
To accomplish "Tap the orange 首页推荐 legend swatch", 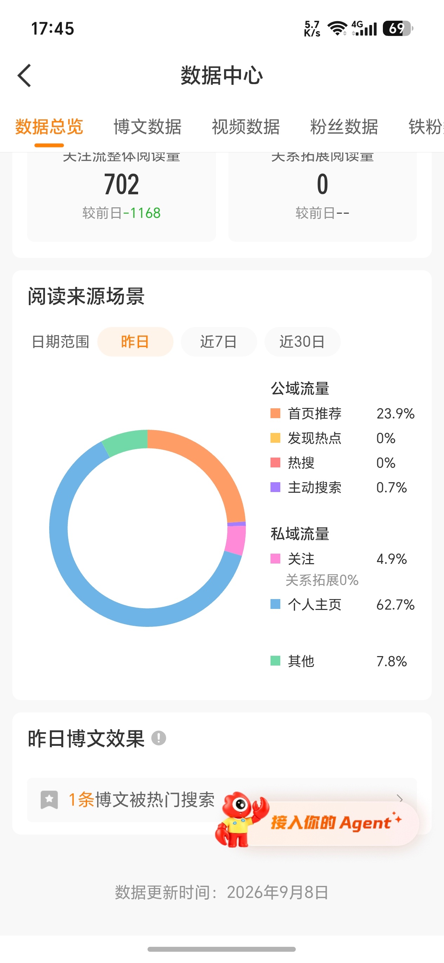I will tap(275, 414).
